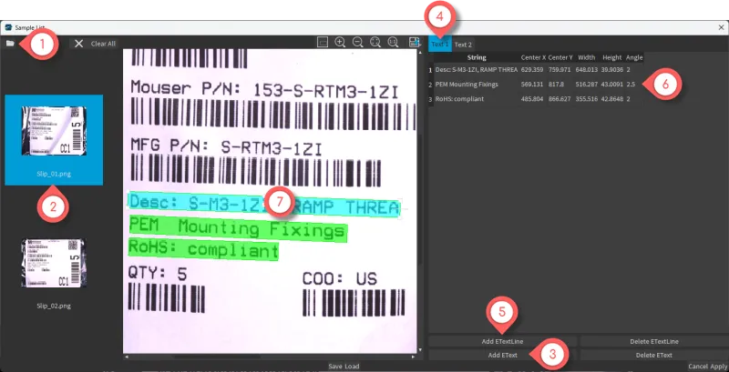
Task: Click the Clear All X icon
Action: 79,44
